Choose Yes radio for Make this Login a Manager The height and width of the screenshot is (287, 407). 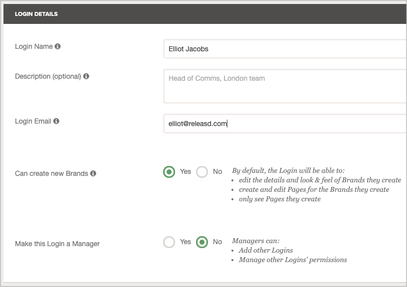170,242
